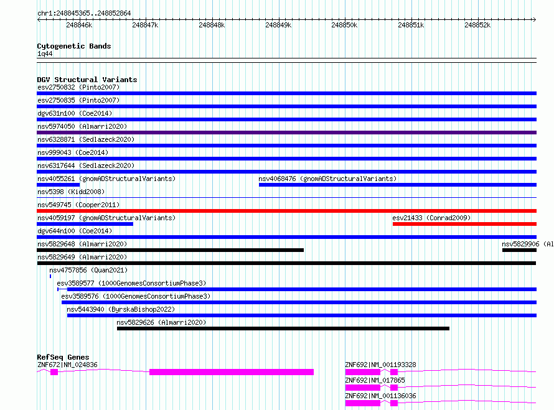Select dgv644n100 (Coe2014) label
Screen dimensions: 554x410
tap(75, 231)
